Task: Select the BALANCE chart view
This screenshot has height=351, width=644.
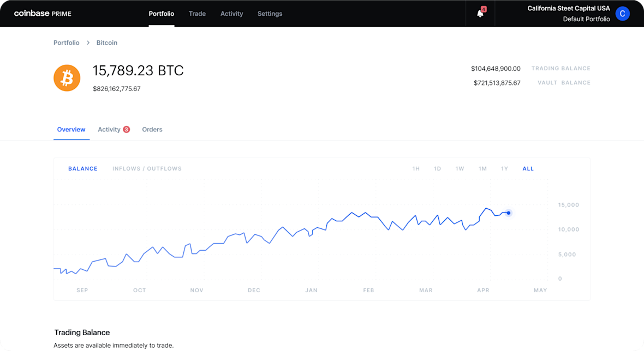Action: point(83,168)
